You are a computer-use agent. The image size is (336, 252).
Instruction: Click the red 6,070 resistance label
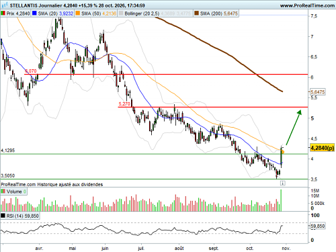[30, 71]
